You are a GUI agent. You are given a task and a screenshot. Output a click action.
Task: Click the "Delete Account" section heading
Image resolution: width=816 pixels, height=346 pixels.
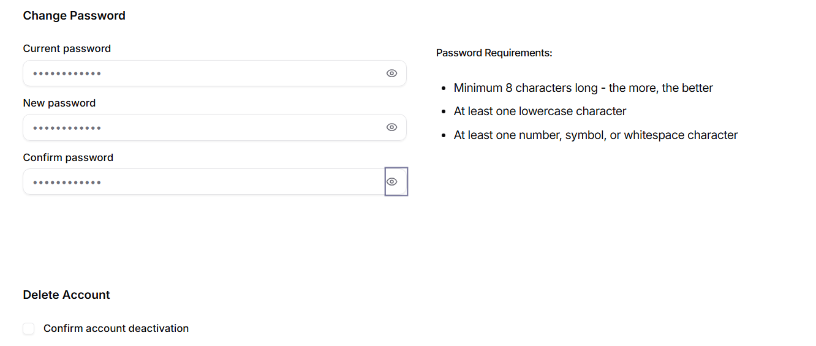pyautogui.click(x=66, y=295)
